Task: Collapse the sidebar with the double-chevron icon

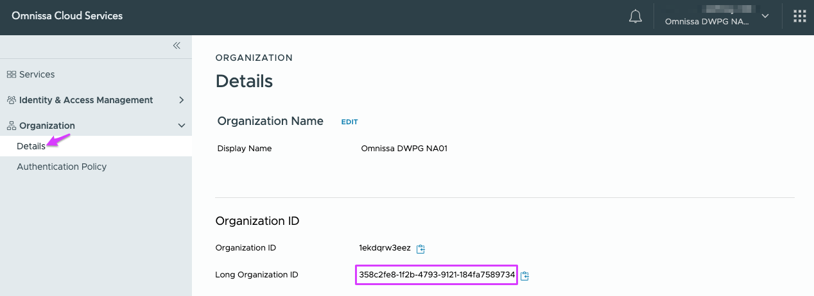Action: (x=177, y=45)
